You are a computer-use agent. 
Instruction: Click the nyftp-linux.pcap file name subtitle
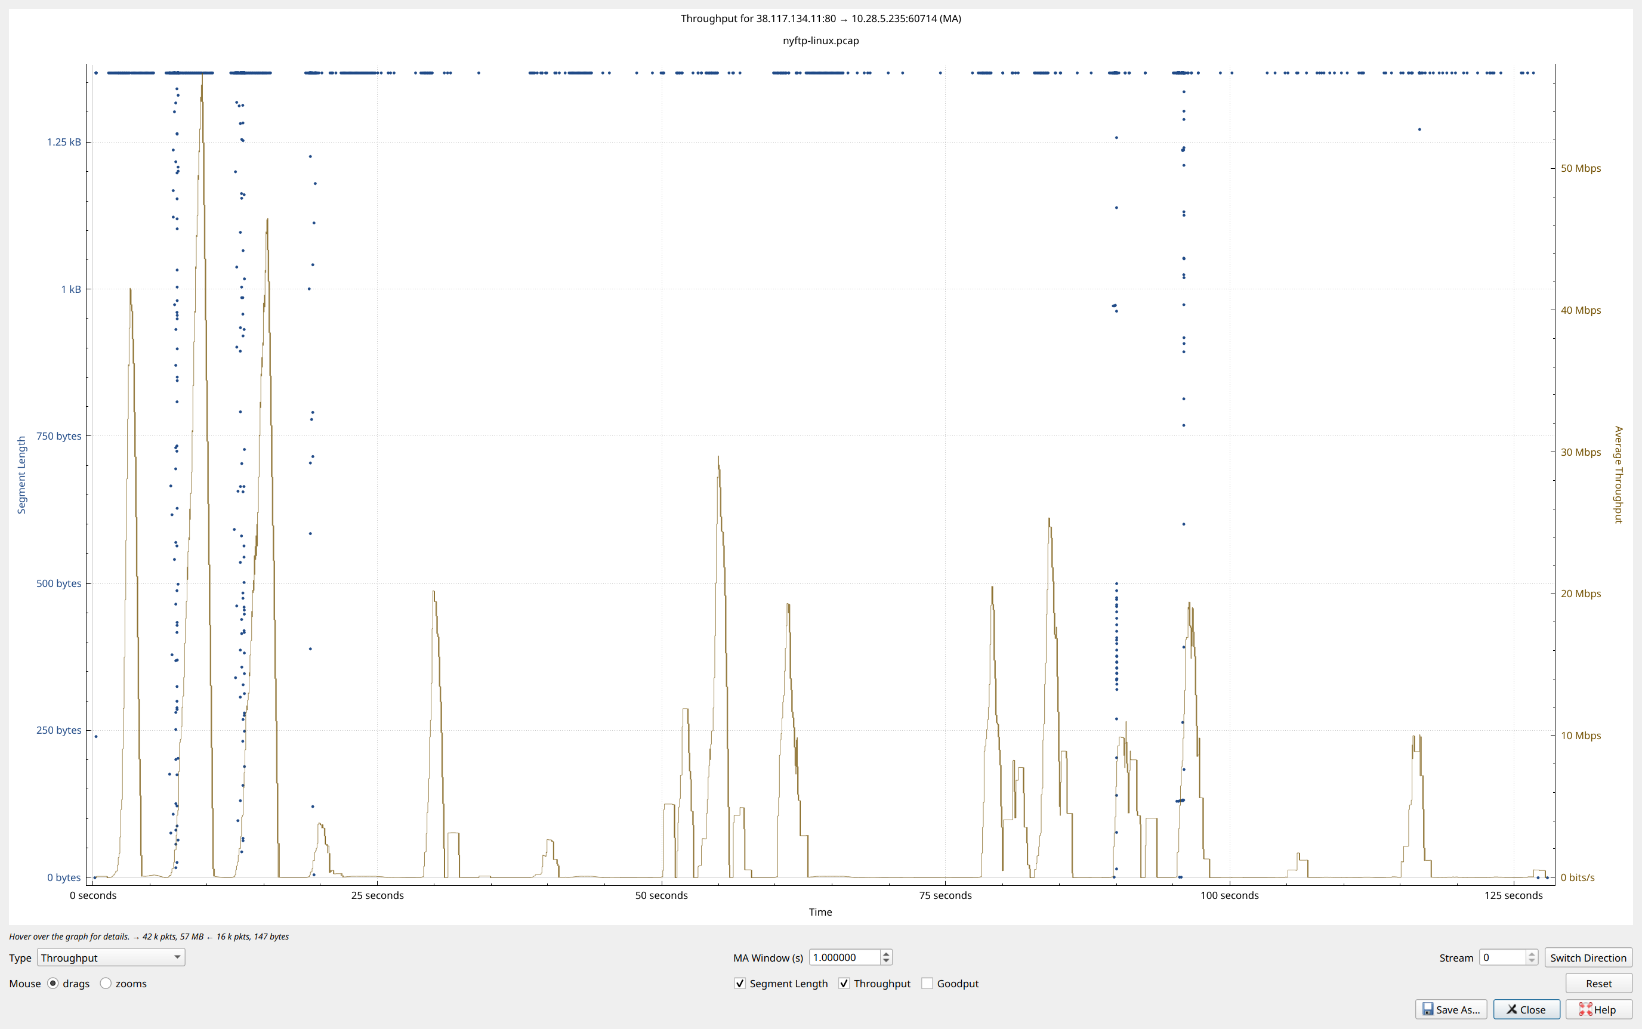(821, 40)
